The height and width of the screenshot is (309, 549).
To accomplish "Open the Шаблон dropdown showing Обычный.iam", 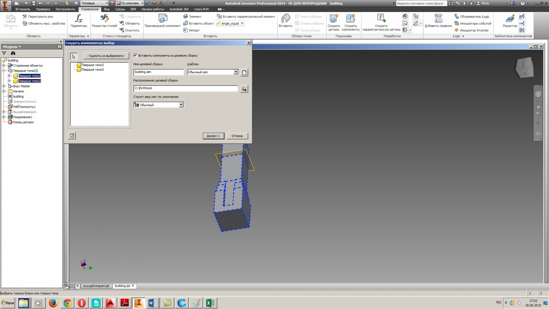I will [235, 72].
